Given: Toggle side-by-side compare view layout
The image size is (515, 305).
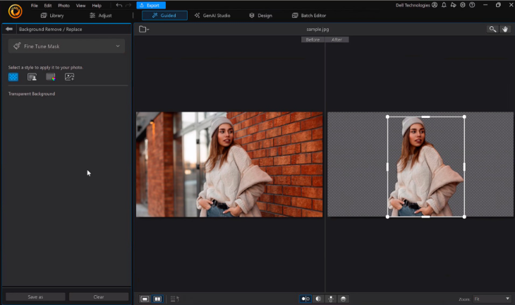Looking at the screenshot, I should click(x=157, y=299).
